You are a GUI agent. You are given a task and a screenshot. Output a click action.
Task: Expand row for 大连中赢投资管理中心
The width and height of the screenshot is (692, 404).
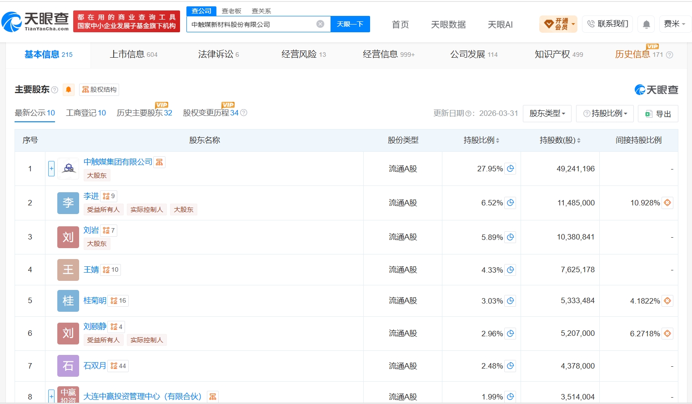(51, 396)
